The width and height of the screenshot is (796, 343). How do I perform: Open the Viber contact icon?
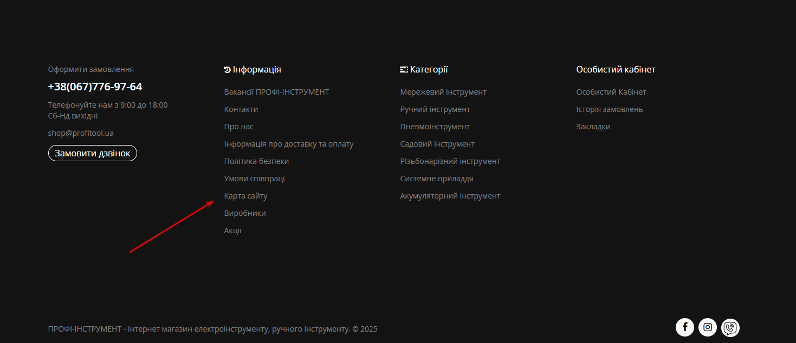730,327
